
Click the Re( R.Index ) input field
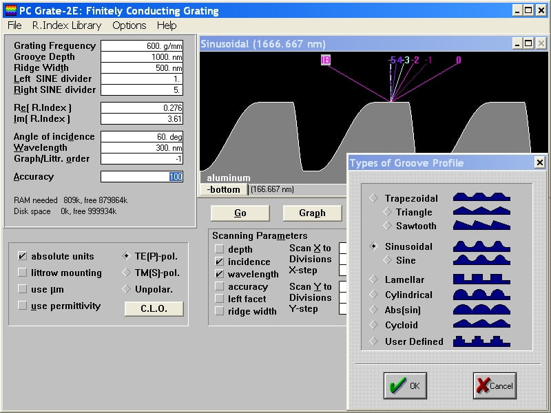[142, 107]
